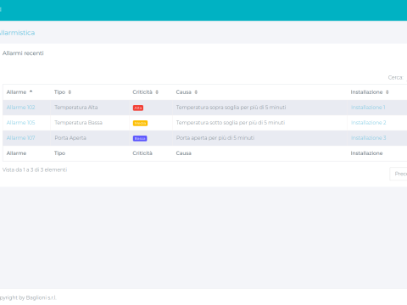The image size is (407, 305).
Task: Click the Cerca search label
Action: tap(395, 77)
